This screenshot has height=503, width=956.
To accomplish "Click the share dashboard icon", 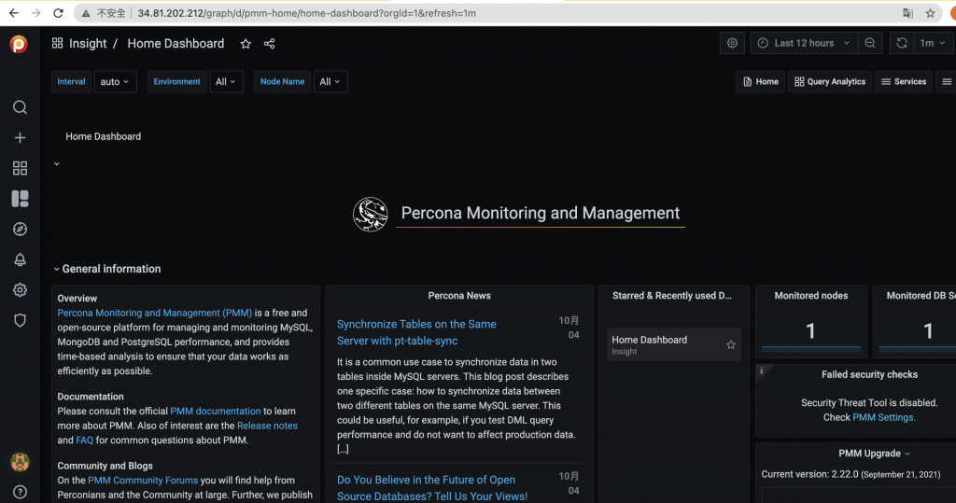I will click(x=270, y=44).
